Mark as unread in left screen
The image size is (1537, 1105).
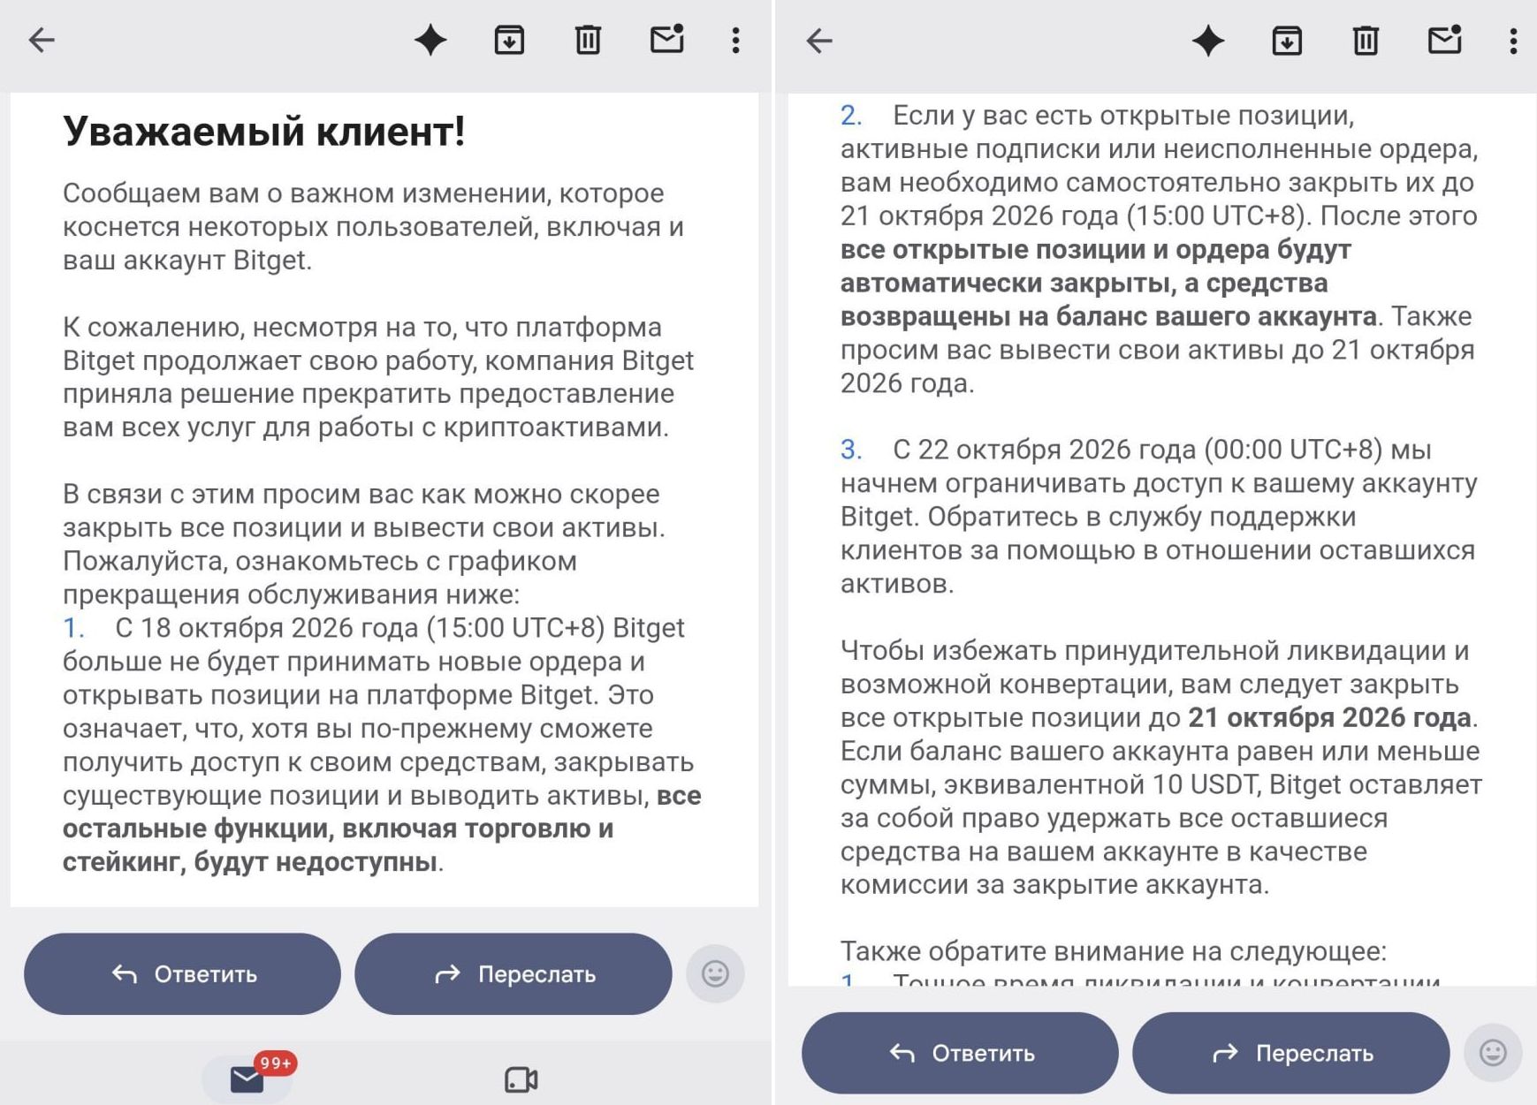667,39
